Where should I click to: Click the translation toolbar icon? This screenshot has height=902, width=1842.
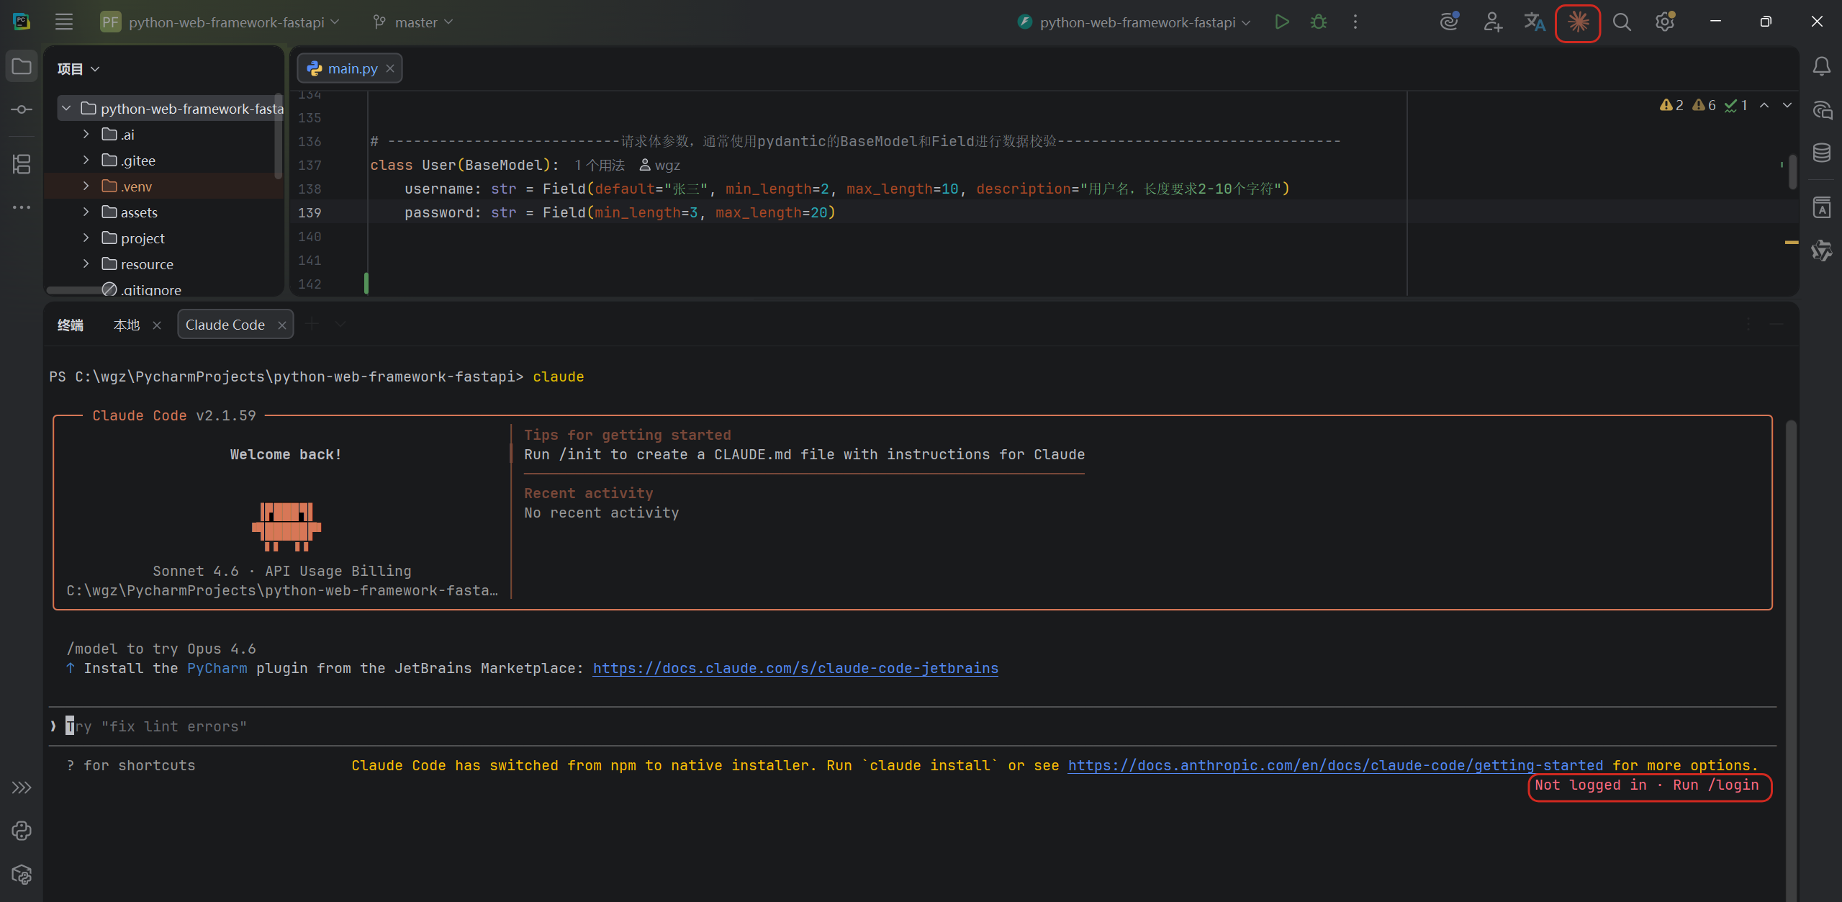pyautogui.click(x=1535, y=22)
